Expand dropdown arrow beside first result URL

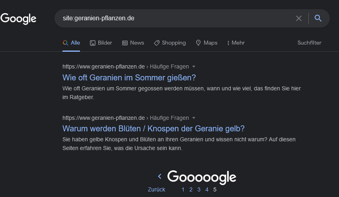pyautogui.click(x=194, y=66)
